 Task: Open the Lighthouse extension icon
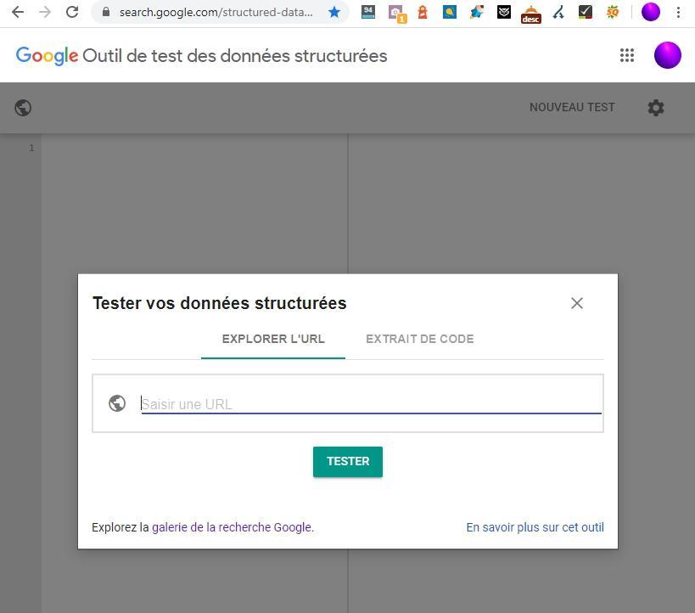coord(422,13)
